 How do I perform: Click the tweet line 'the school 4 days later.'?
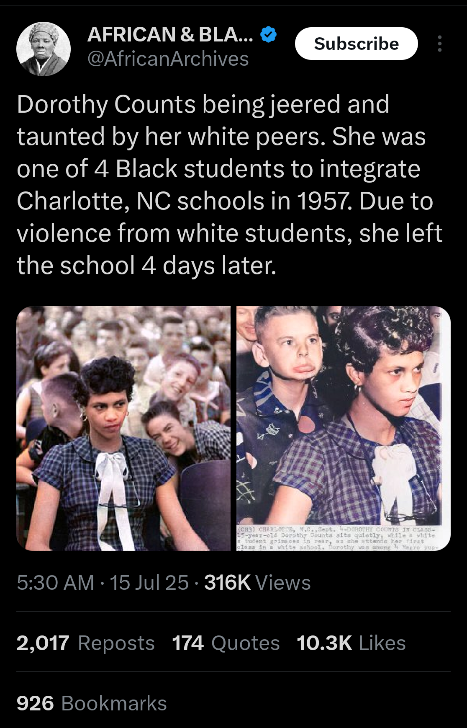(x=146, y=266)
